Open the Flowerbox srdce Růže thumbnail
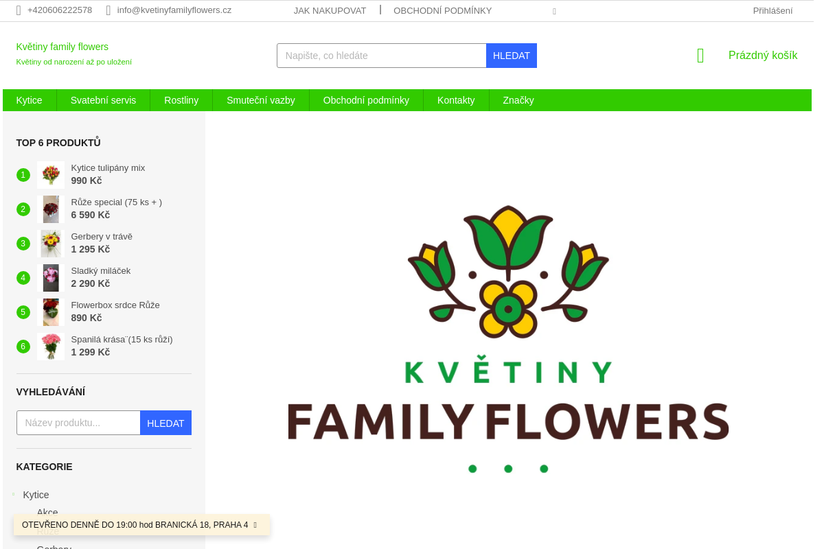This screenshot has width=824, height=549. [x=51, y=312]
